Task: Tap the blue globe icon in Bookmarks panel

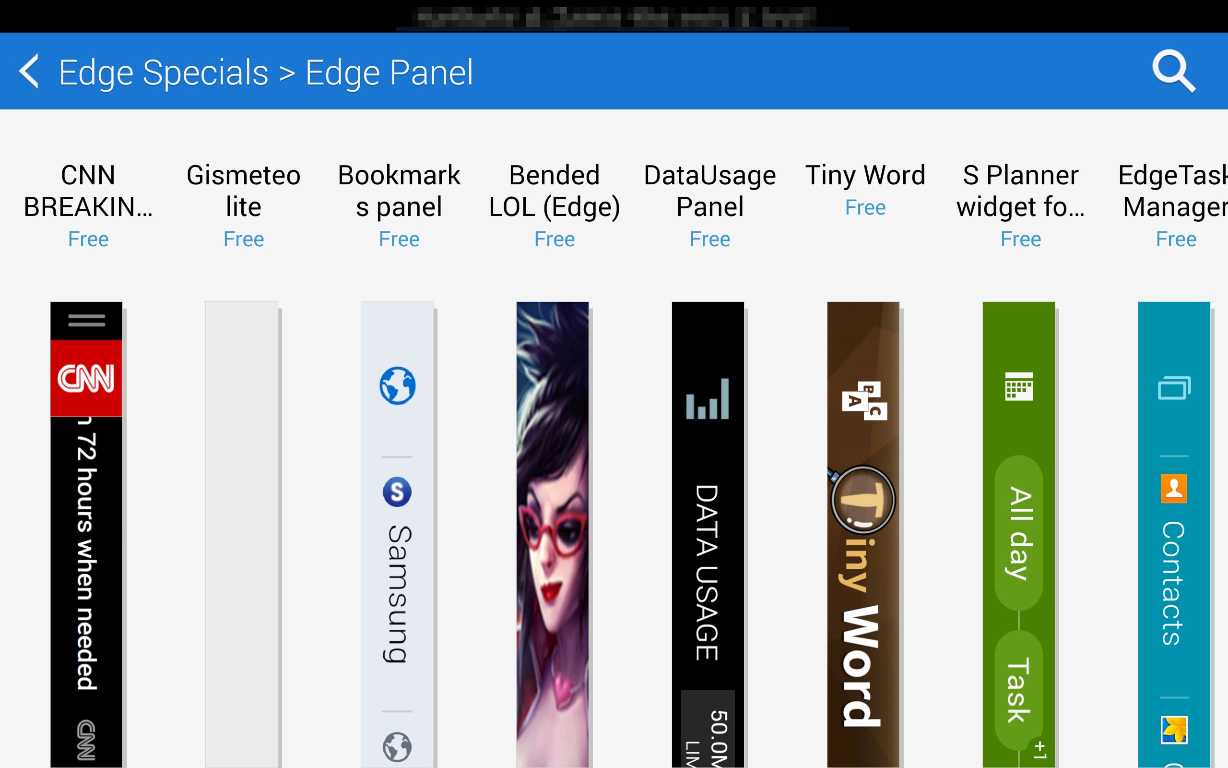Action: pos(397,385)
